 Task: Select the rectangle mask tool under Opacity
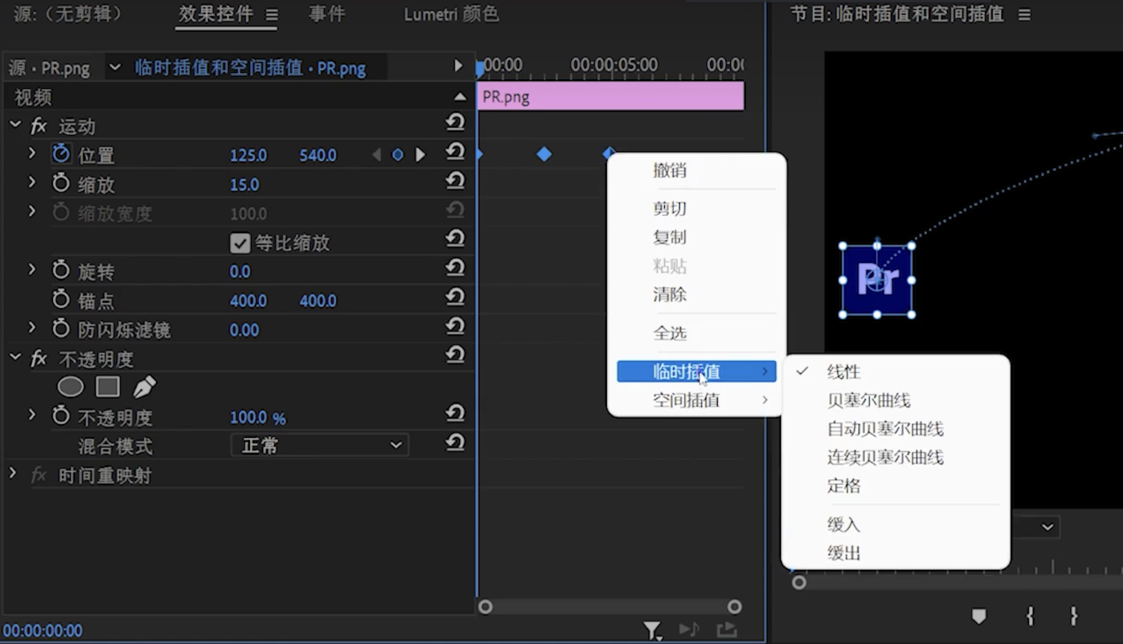(x=108, y=386)
